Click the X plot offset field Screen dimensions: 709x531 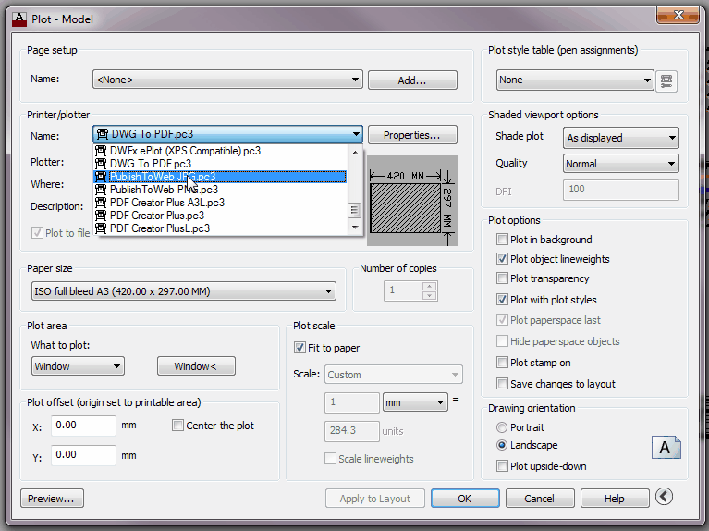[83, 426]
